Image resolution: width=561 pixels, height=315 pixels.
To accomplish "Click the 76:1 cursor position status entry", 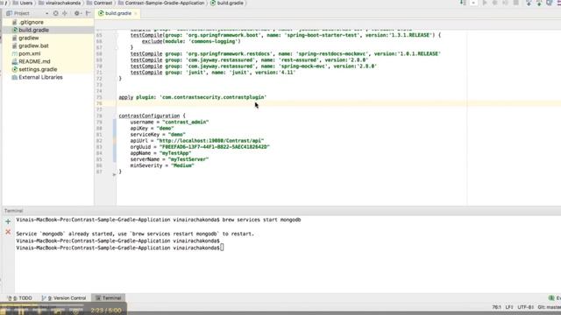I will 497,307.
